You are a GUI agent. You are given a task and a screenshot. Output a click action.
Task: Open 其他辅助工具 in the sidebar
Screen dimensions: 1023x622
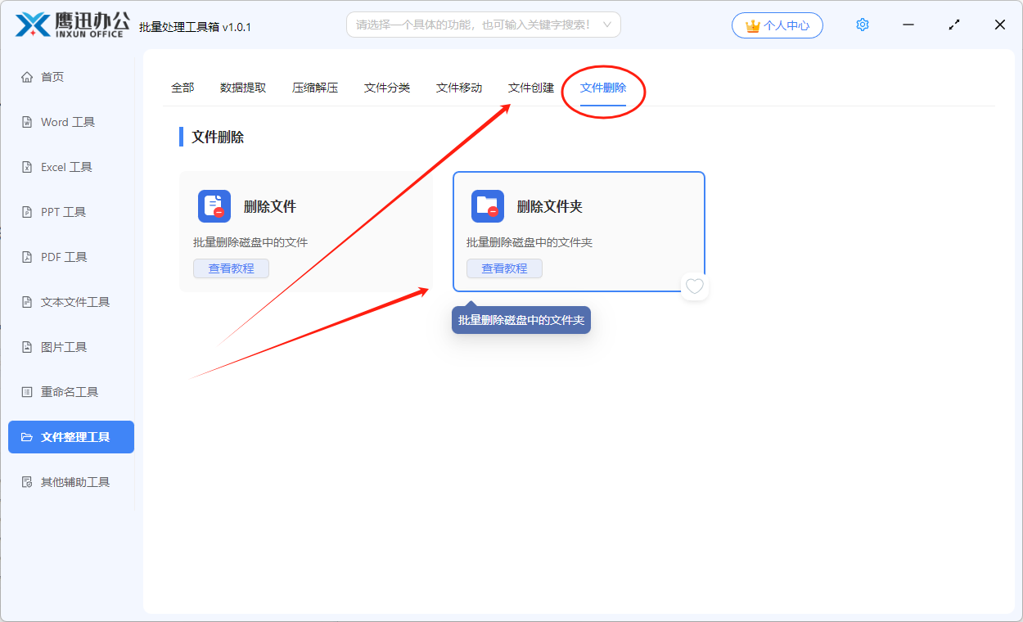point(75,482)
